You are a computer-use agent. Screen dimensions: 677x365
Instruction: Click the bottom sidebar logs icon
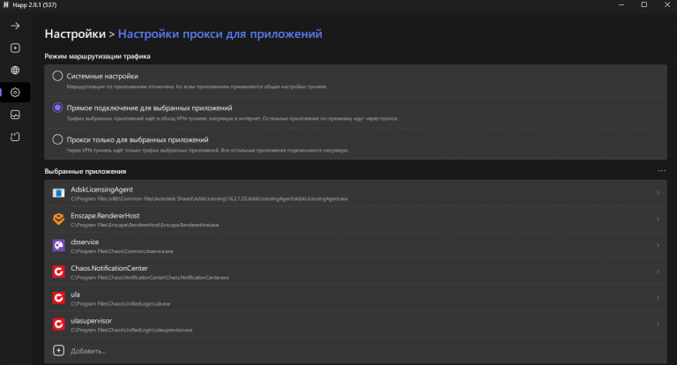[15, 137]
